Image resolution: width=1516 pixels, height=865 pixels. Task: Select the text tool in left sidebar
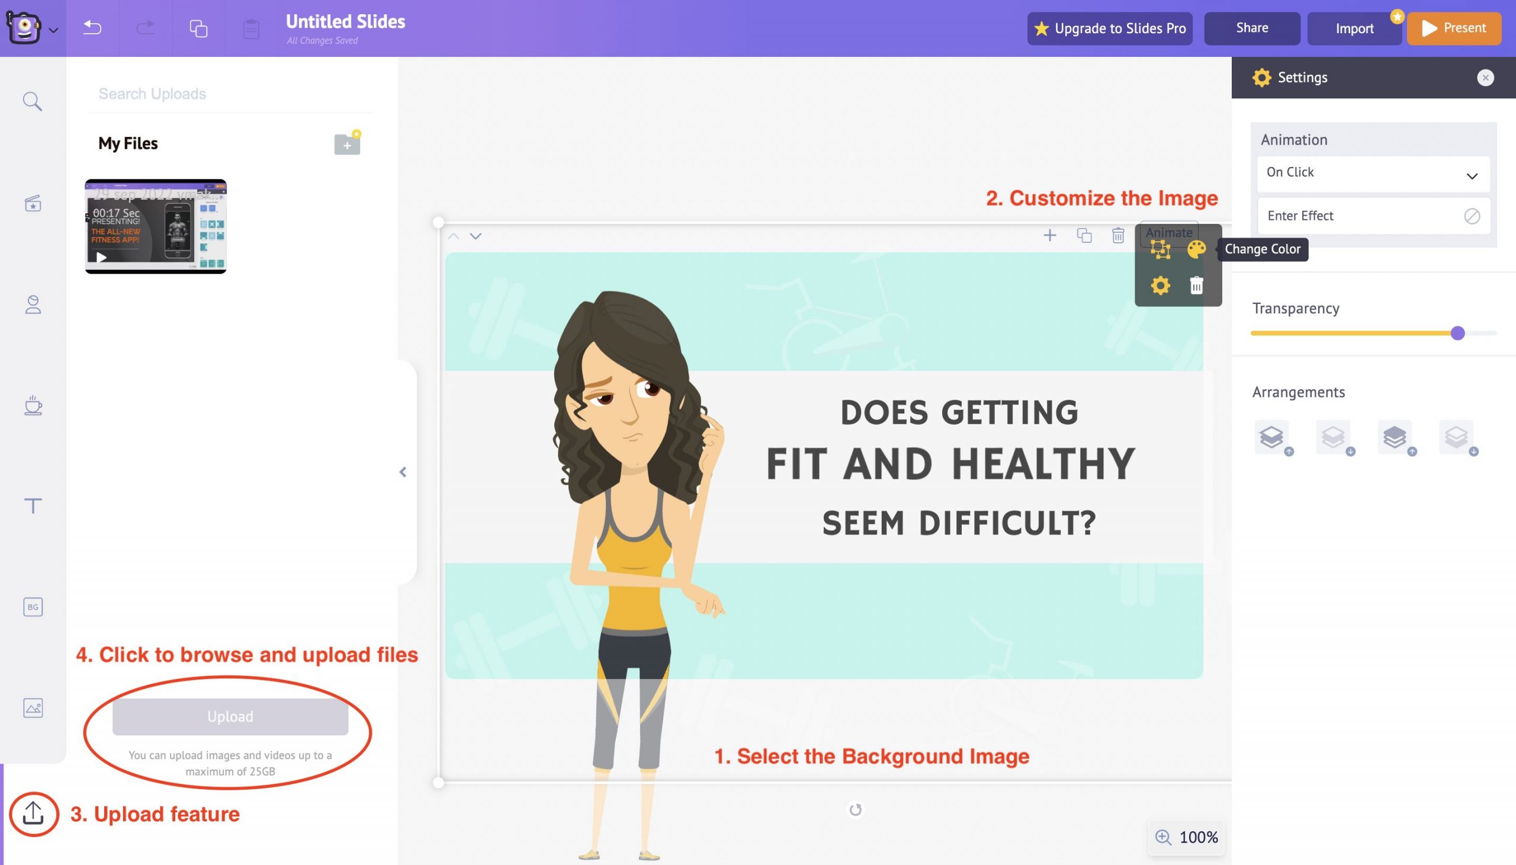tap(33, 508)
